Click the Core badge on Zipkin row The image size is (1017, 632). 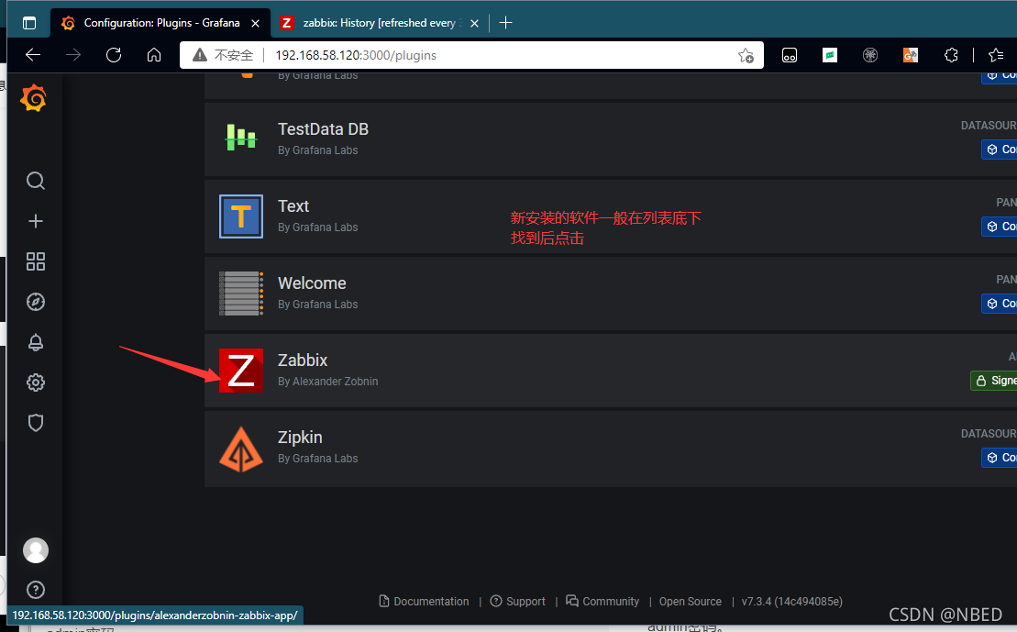coord(999,458)
